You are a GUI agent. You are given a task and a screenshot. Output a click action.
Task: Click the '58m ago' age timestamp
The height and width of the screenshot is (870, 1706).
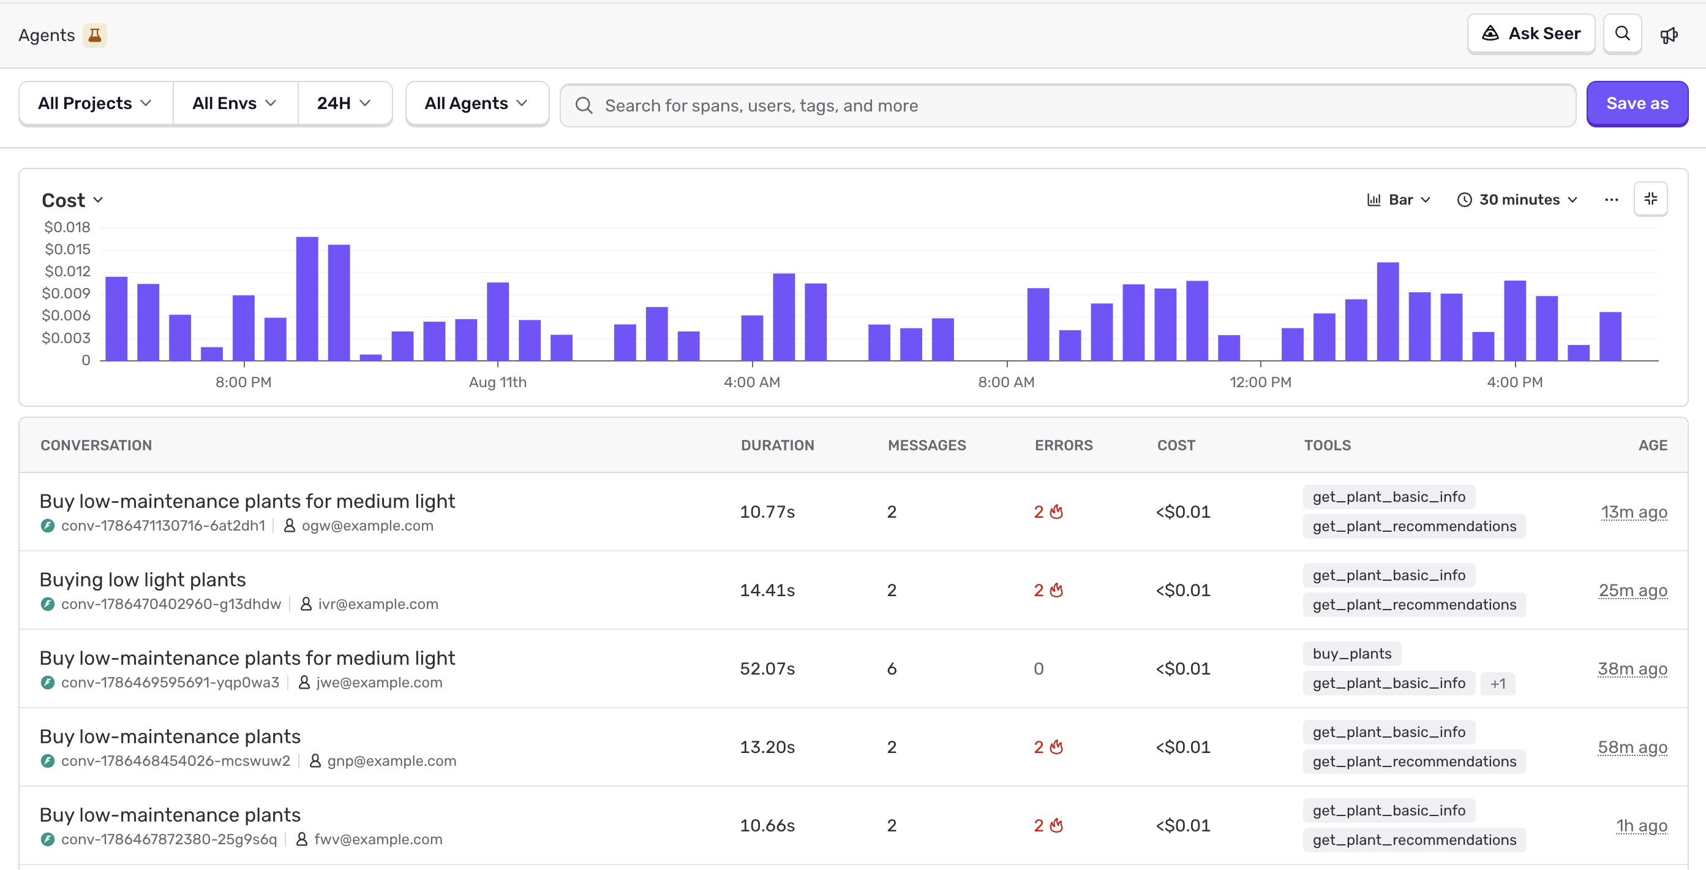(1632, 747)
